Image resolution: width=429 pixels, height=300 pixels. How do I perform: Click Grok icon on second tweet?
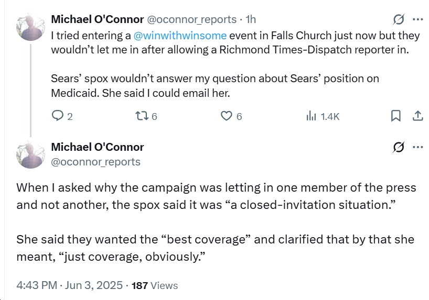pos(399,147)
